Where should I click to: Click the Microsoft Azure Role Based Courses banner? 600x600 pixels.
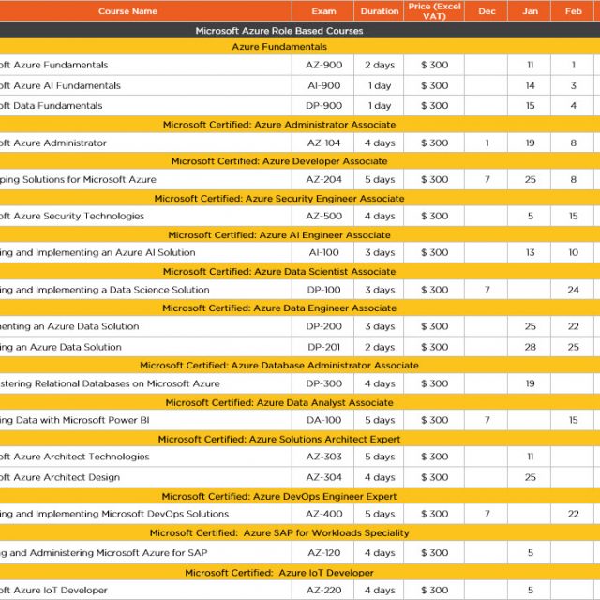[278, 30]
